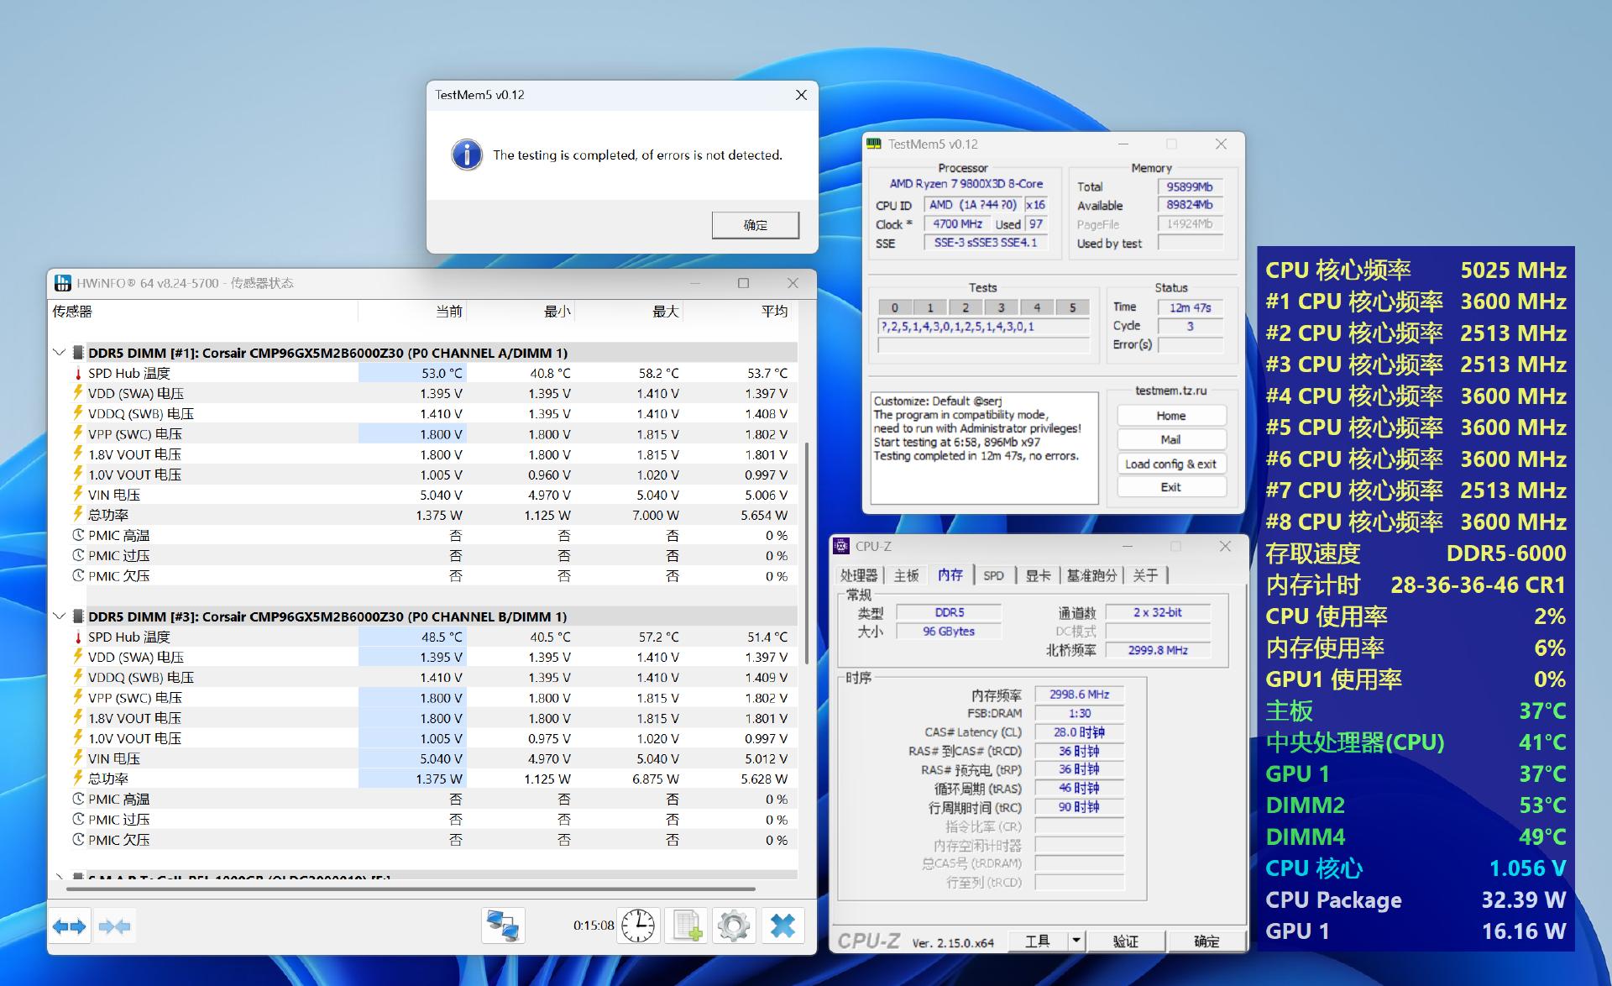Screen dimensions: 1612x986
Task: Click the Home button in TestMem5
Action: (x=1170, y=416)
